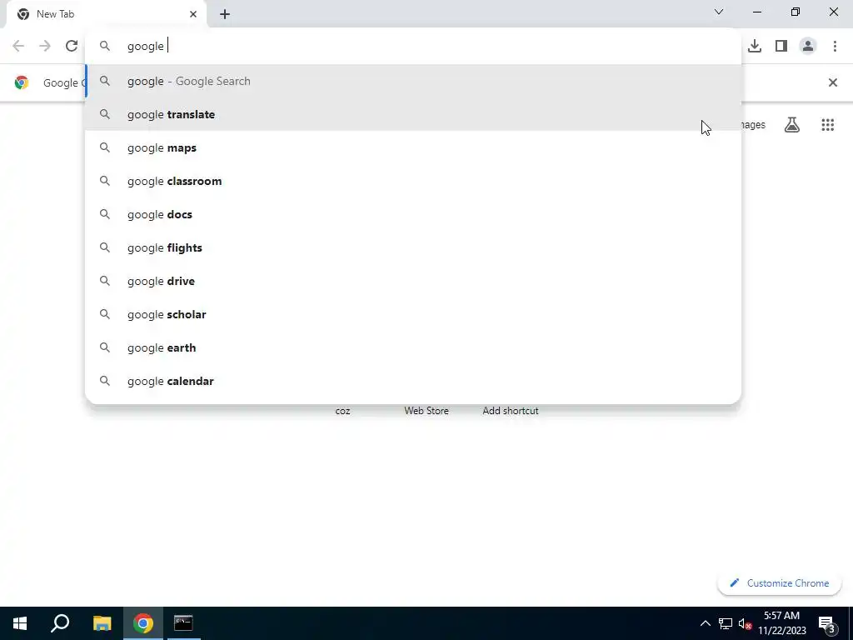Open File Explorer from taskbar
The width and height of the screenshot is (853, 640).
click(102, 623)
